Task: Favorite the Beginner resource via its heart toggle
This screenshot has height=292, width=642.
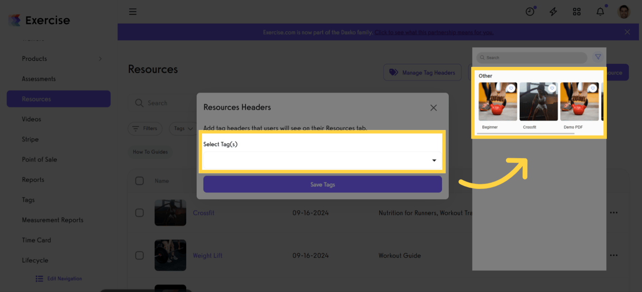Action: 511,89
